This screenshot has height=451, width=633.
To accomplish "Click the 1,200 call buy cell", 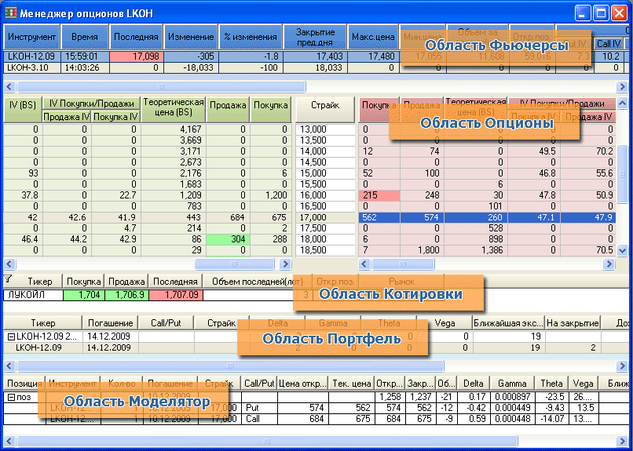I will (271, 195).
